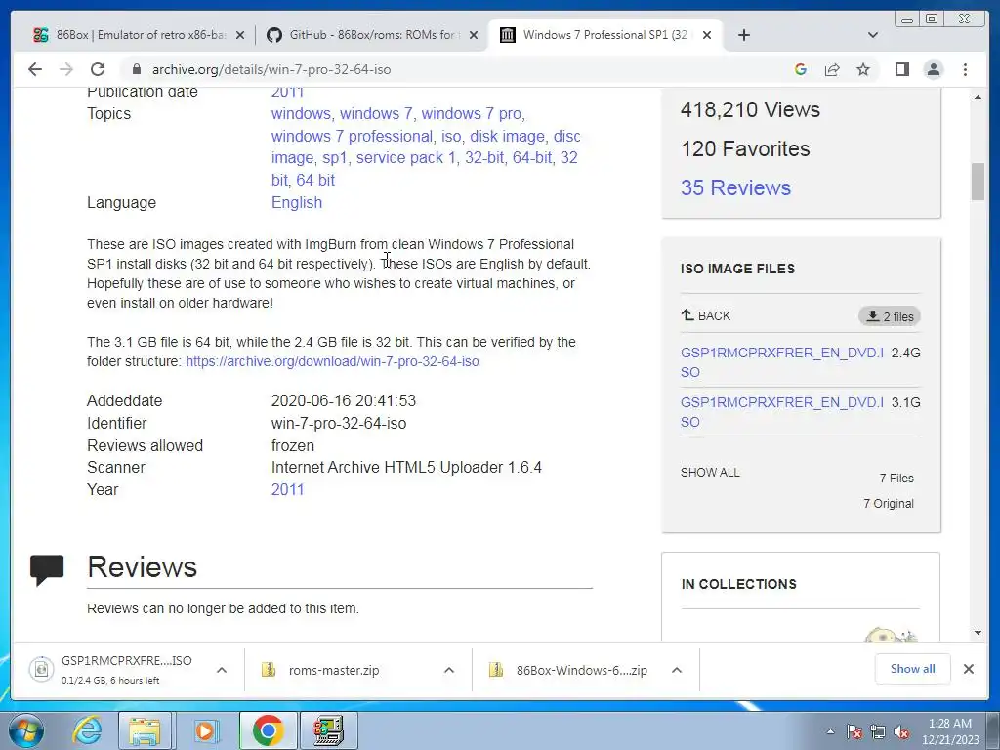1000x750 pixels.
Task: Open roms-master.zip download item
Action: (x=334, y=670)
